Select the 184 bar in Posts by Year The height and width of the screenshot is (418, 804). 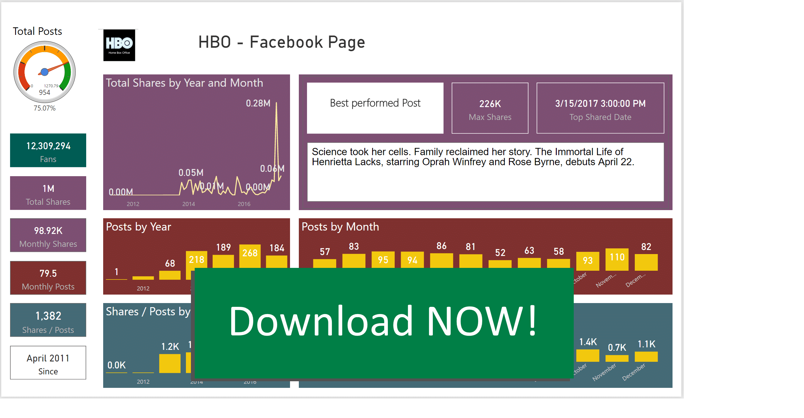tap(276, 262)
